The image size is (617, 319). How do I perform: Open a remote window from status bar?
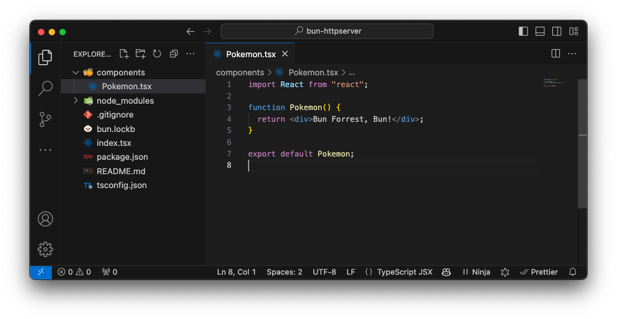tap(41, 272)
